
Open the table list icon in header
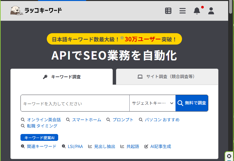pos(168,11)
